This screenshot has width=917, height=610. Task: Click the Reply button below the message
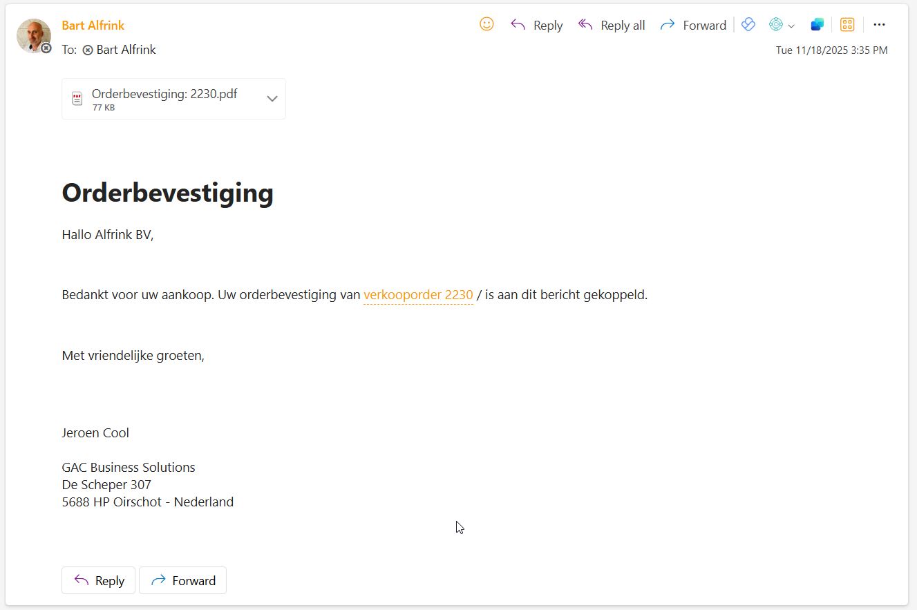click(99, 581)
